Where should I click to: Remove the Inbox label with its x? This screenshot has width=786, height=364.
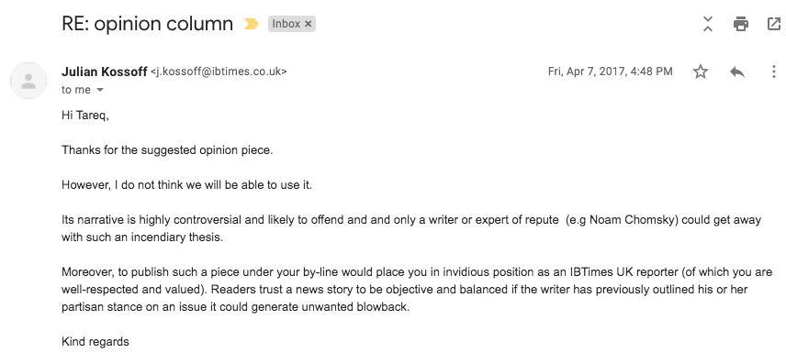pos(309,24)
